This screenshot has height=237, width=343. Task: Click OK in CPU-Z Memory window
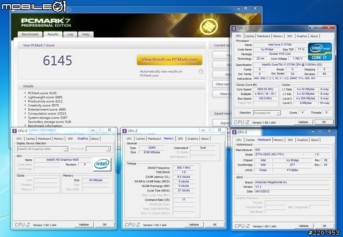click(x=214, y=225)
